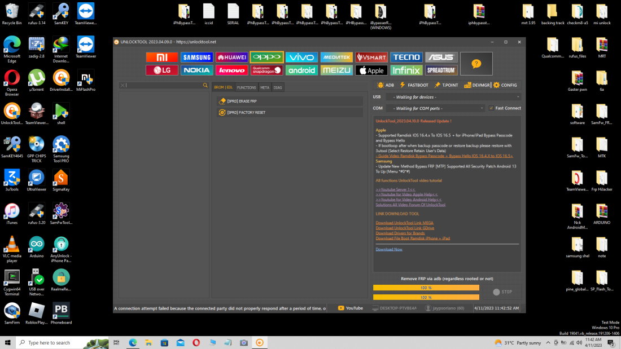Screen dimensions: 621x349
Task: Open the Samsung Tool PRO desktop shortcut
Action: click(61, 149)
